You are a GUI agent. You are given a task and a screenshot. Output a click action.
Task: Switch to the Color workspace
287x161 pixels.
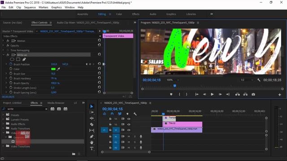[x=119, y=14]
